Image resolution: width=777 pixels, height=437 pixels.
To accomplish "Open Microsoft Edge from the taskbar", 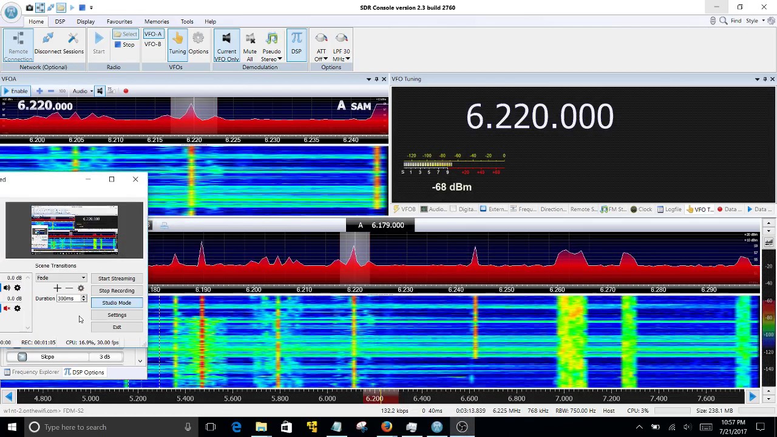I will (x=236, y=427).
